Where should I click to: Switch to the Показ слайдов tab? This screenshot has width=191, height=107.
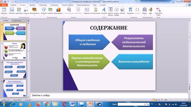67,5
